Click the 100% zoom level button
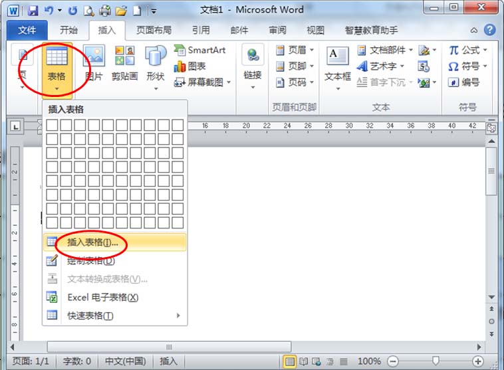This screenshot has height=370, width=504. [369, 361]
